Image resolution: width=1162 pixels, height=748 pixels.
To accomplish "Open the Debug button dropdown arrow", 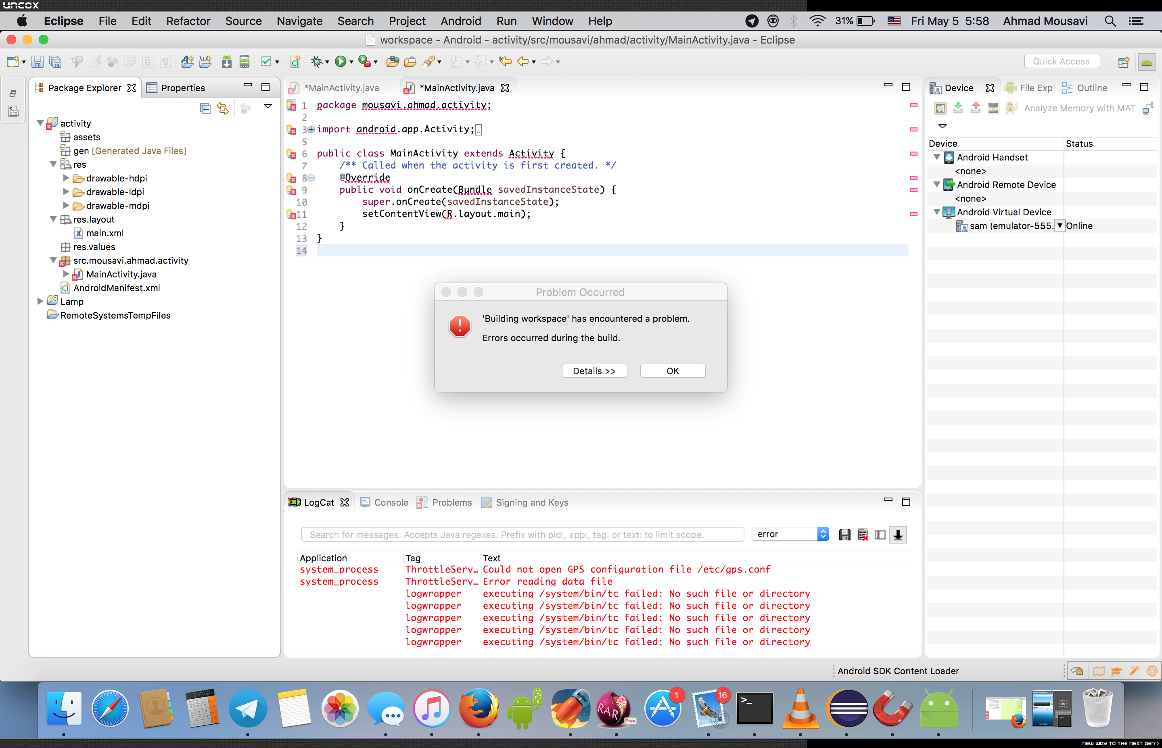I will [327, 62].
